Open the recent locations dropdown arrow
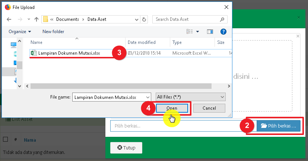308x161 pixels. [27, 19]
